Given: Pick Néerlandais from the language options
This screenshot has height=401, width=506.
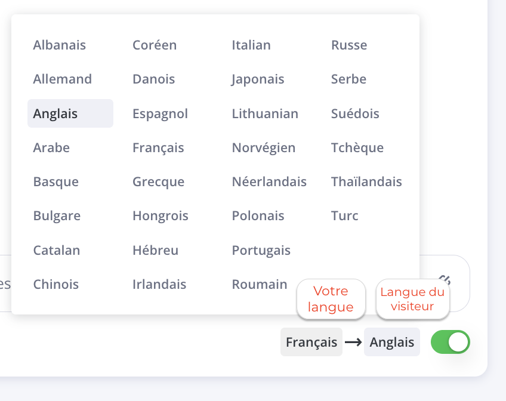Looking at the screenshot, I should [269, 181].
